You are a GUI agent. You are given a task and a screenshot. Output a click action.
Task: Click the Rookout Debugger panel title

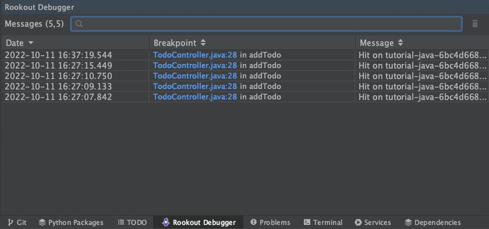click(40, 8)
